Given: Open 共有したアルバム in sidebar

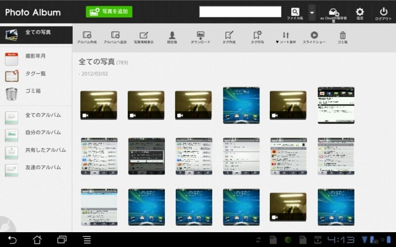Looking at the screenshot, I should tap(36, 153).
